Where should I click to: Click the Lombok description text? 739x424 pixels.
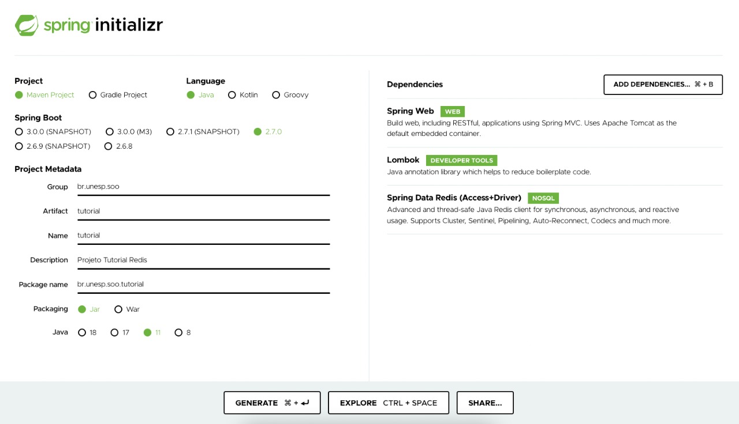pos(489,172)
